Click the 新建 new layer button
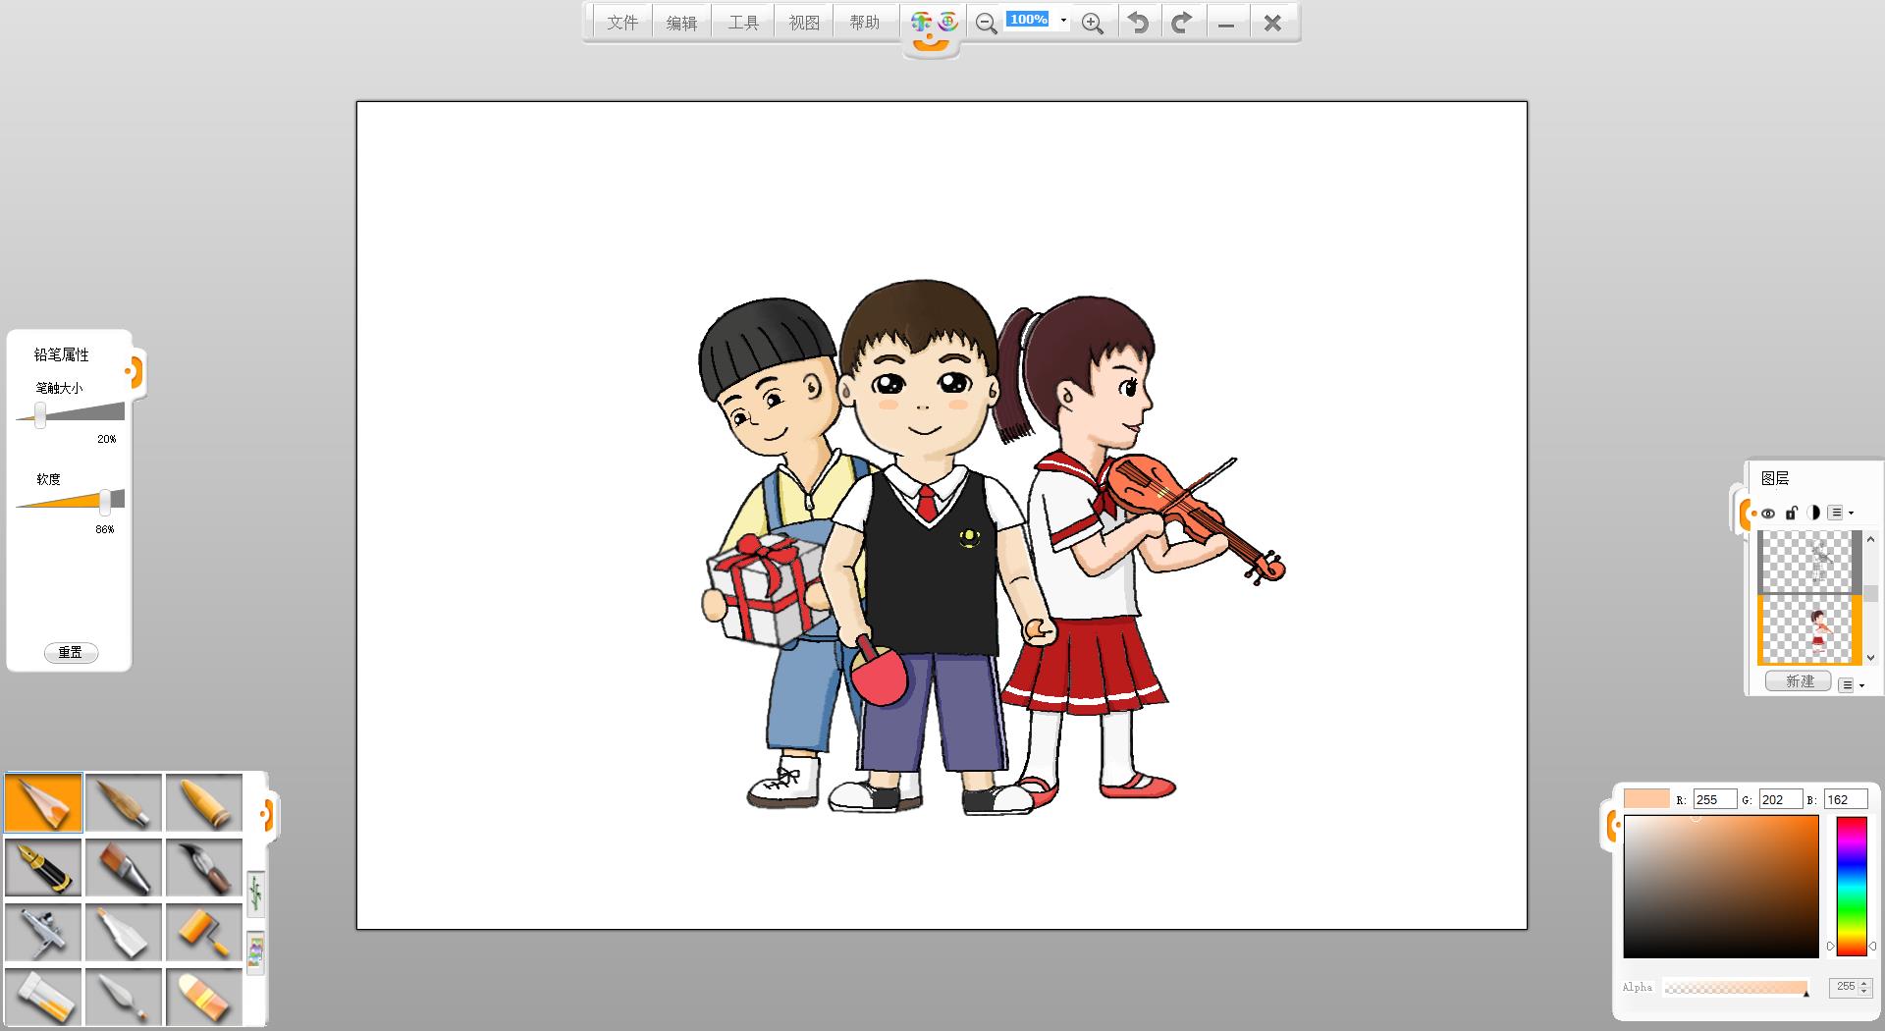Image resolution: width=1885 pixels, height=1031 pixels. point(1799,681)
